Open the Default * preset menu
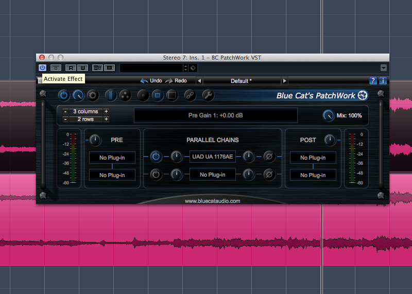The height and width of the screenshot is (294, 412). tap(242, 81)
